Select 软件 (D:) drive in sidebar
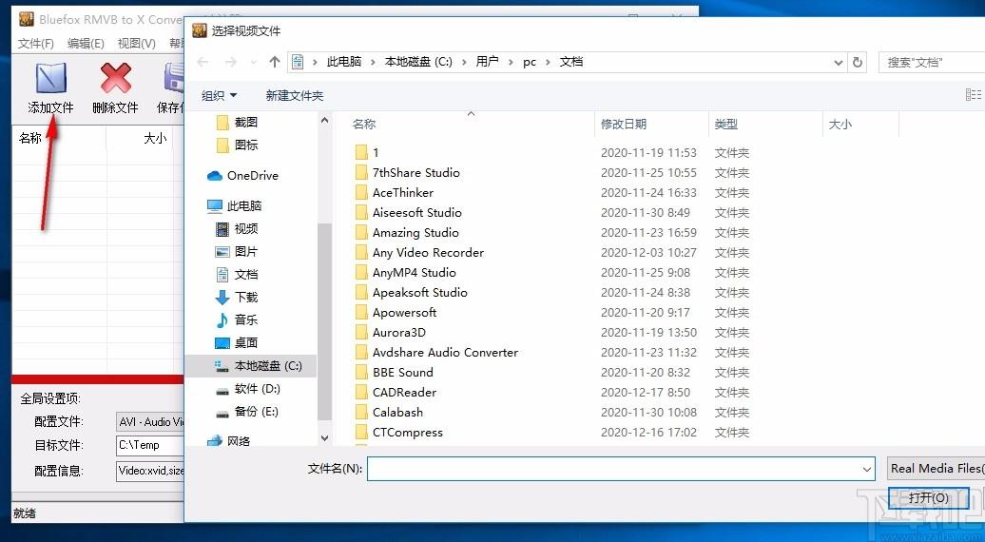This screenshot has height=542, width=985. pos(247,389)
